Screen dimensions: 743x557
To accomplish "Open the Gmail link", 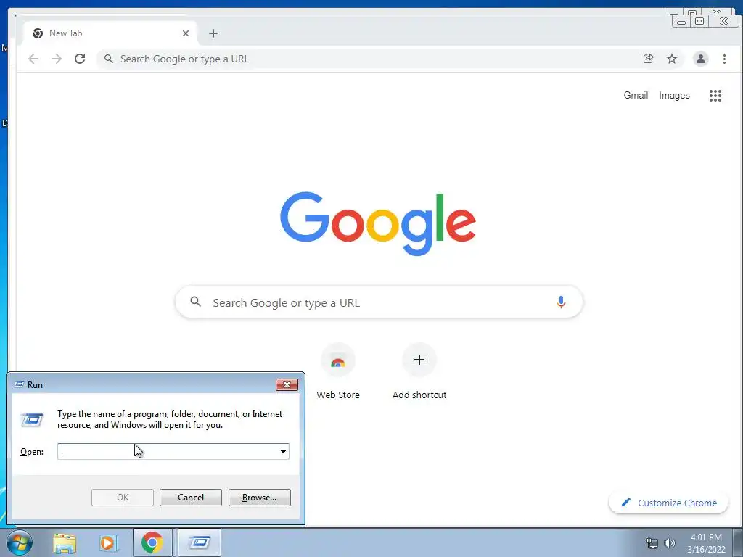I will 636,95.
